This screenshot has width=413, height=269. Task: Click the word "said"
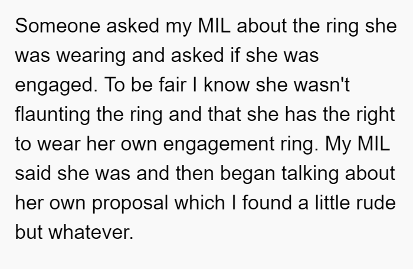(x=33, y=173)
